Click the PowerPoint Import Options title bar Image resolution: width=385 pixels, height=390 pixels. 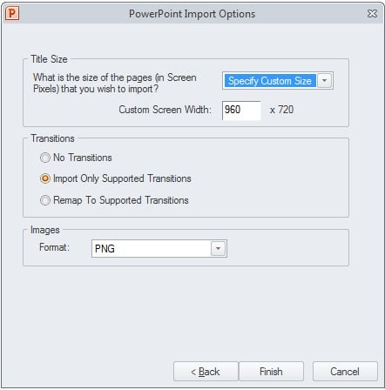pos(192,14)
